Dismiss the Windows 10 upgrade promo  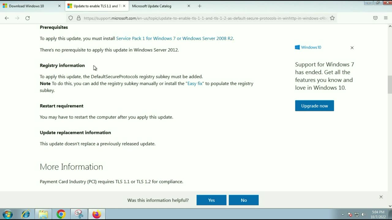[352, 48]
